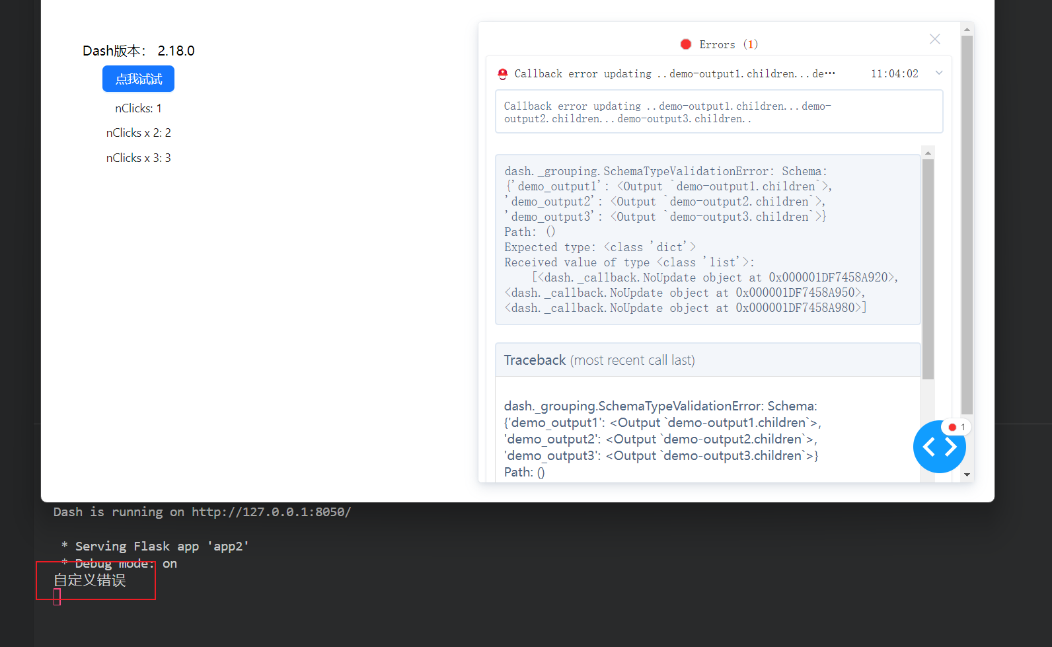The height and width of the screenshot is (647, 1052).
Task: Click the outer panel scrollbar thumb
Action: point(967,225)
